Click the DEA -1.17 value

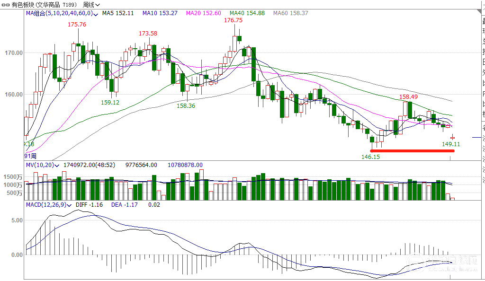125,205
